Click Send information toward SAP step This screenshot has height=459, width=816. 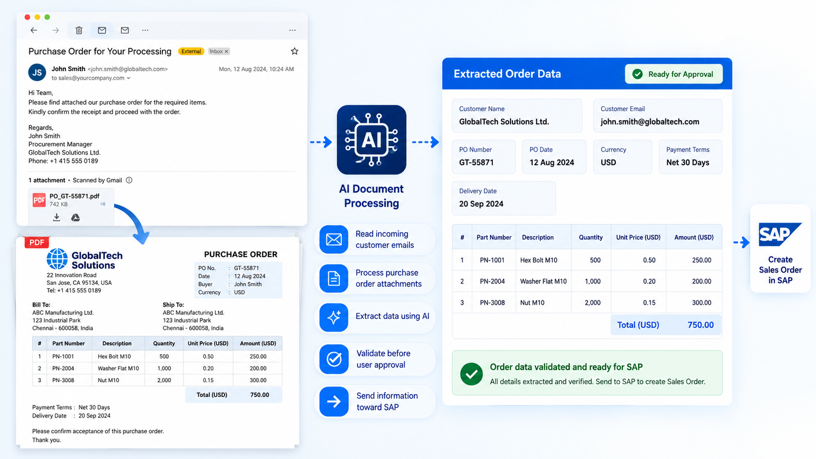click(x=375, y=401)
